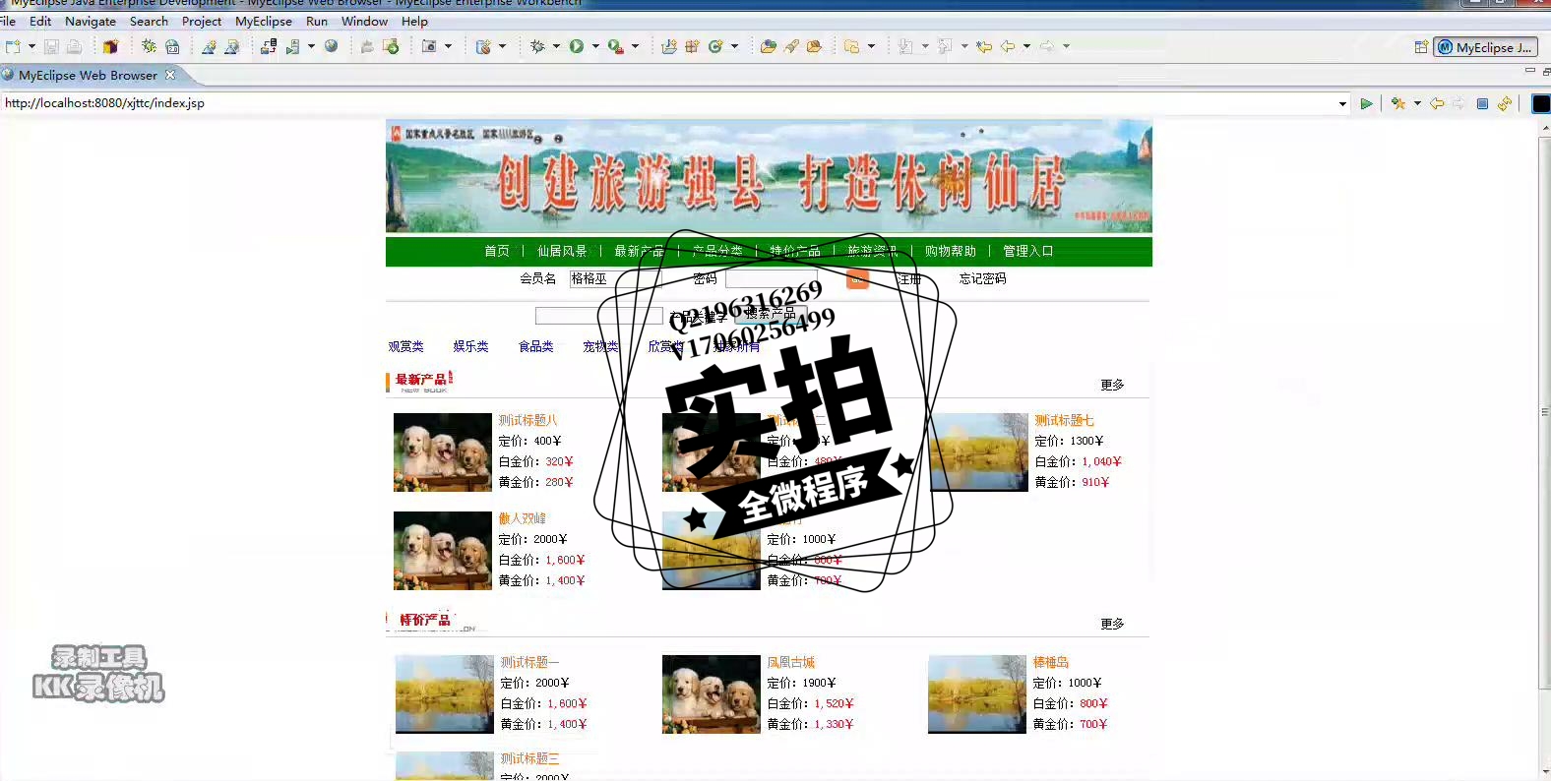Click the New Class green C icon

715,46
